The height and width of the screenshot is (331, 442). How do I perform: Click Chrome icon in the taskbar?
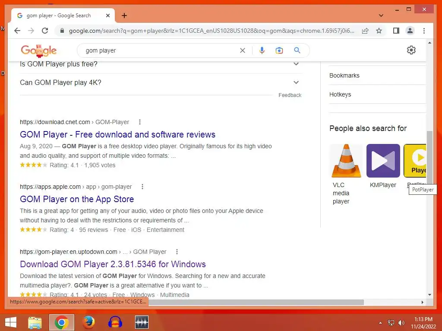pos(61,322)
